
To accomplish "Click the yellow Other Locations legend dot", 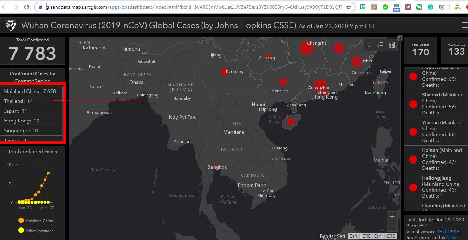I will [21, 230].
